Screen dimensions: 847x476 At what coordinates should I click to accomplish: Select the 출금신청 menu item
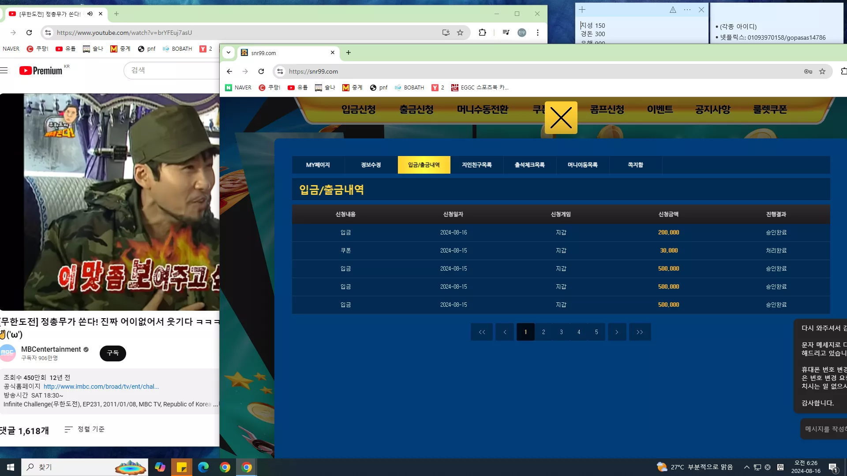(416, 109)
